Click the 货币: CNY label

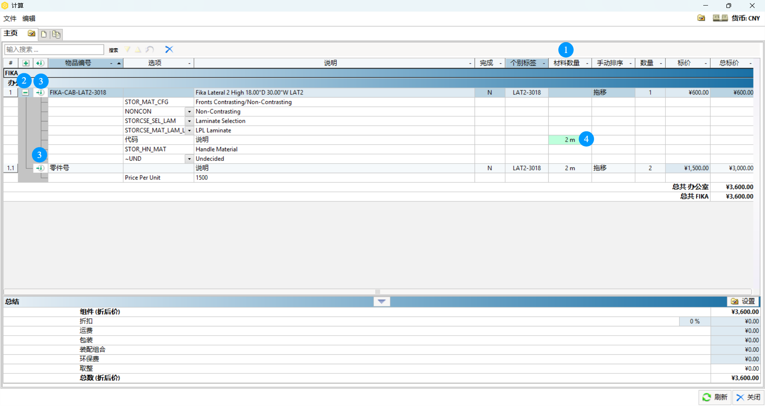[746, 18]
